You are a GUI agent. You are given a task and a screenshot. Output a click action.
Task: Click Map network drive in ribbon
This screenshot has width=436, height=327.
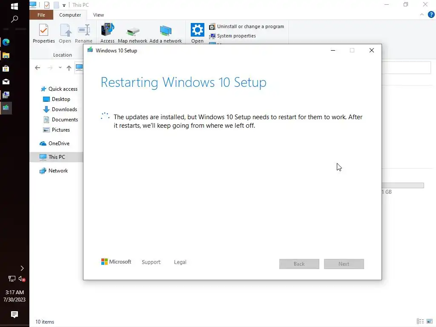[133, 35]
